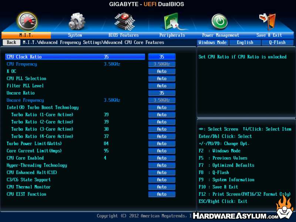Click the Uncore Frequency 3.50GHz greyed field
Image resolution: width=296 pixels, height=222 pixels.
(162, 100)
